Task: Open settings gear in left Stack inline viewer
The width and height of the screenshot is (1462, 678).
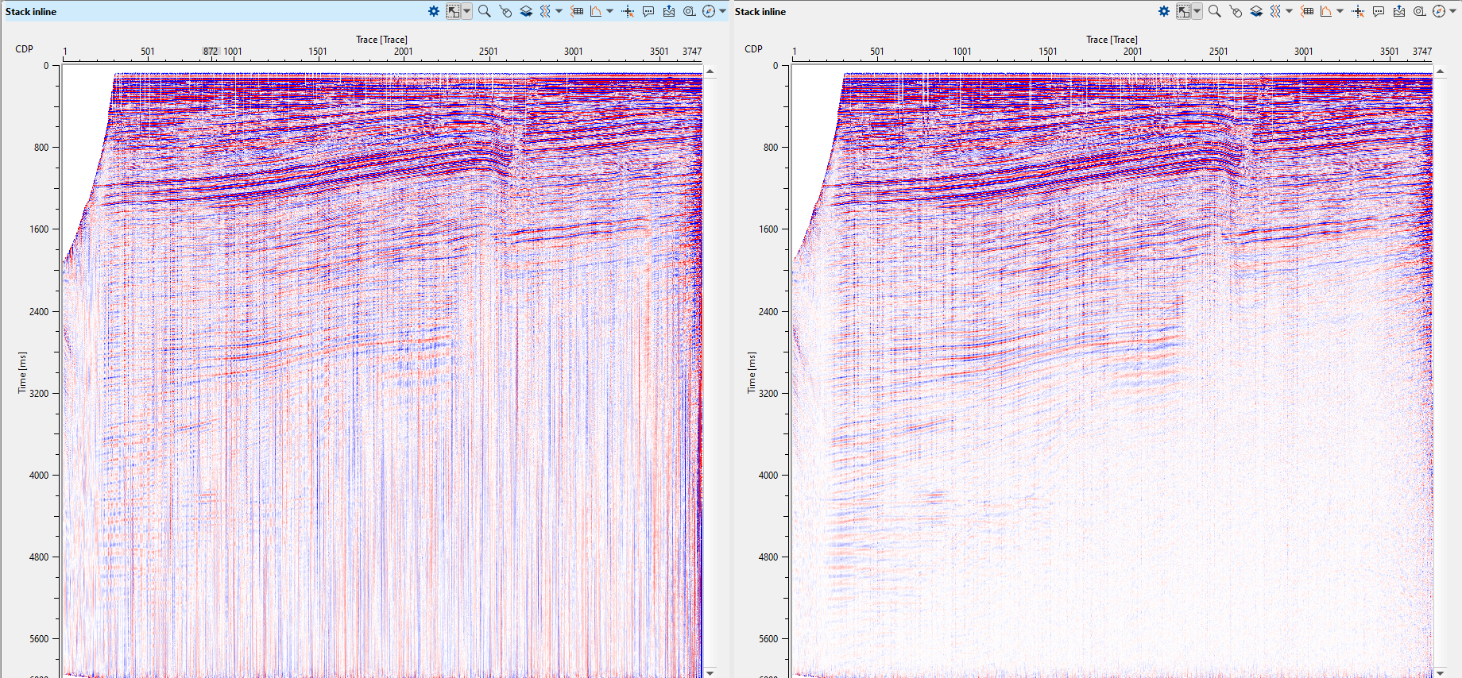Action: coord(433,11)
